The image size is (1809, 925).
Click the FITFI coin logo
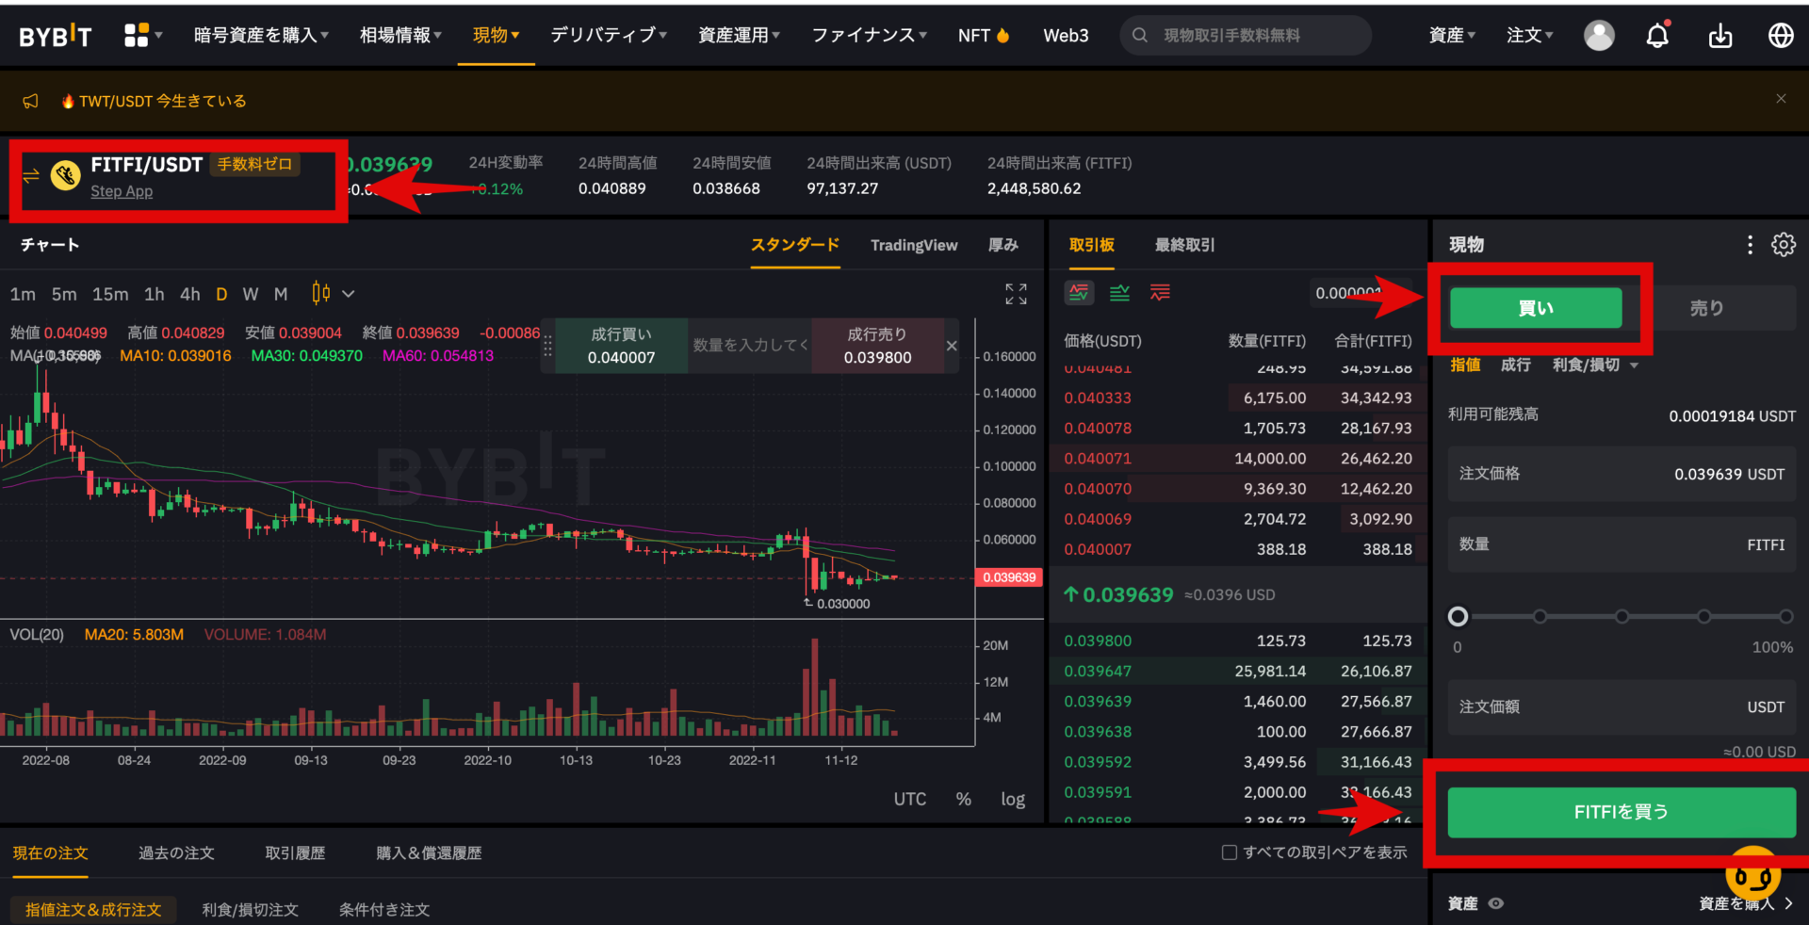pyautogui.click(x=65, y=175)
